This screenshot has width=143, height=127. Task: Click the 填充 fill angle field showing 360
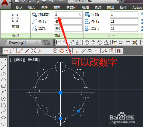[68, 28]
